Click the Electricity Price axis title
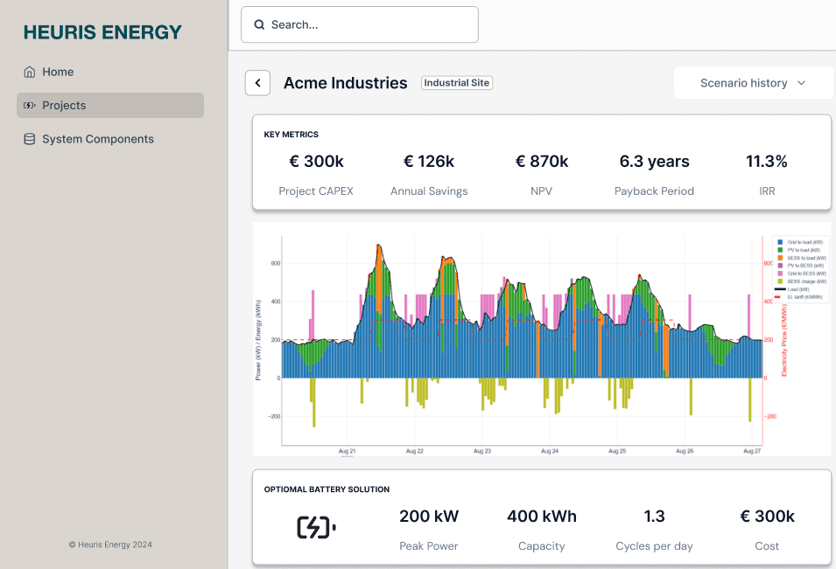The height and width of the screenshot is (569, 836). 784,340
